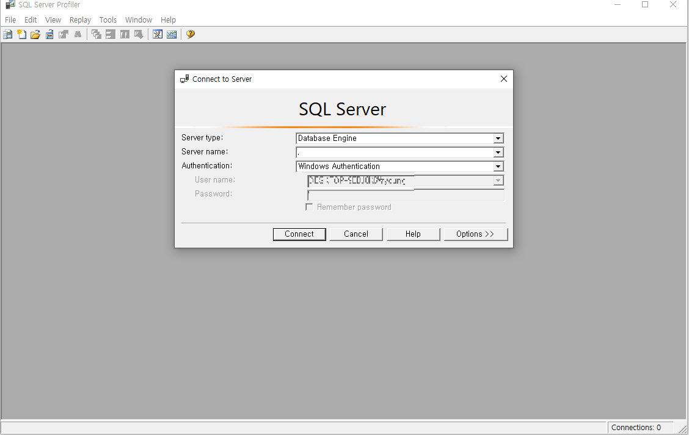Open the Edit menu
This screenshot has height=435, width=689.
coord(31,20)
